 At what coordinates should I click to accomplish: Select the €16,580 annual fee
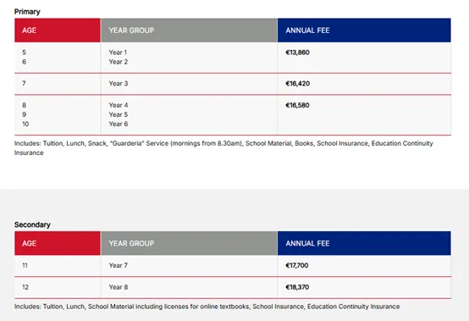pos(297,105)
